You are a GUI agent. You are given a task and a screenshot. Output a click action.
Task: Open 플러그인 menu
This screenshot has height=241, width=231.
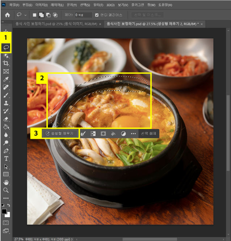tap(138, 5)
